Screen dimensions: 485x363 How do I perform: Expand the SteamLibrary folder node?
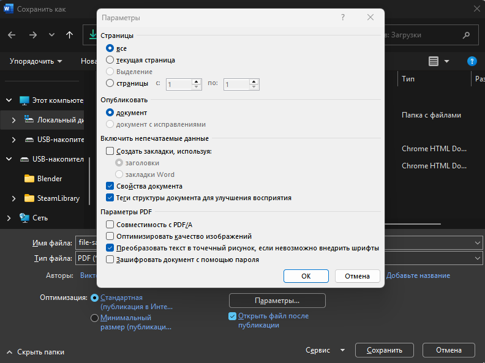click(x=13, y=198)
